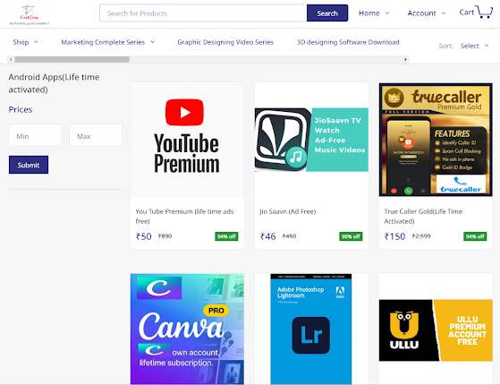The width and height of the screenshot is (500, 385).
Task: Open the shopping cart icon
Action: [484, 12]
